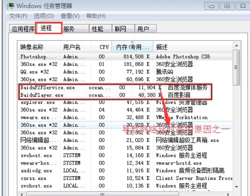
Task: Click the 百度影音 description
Action: [x=179, y=95]
